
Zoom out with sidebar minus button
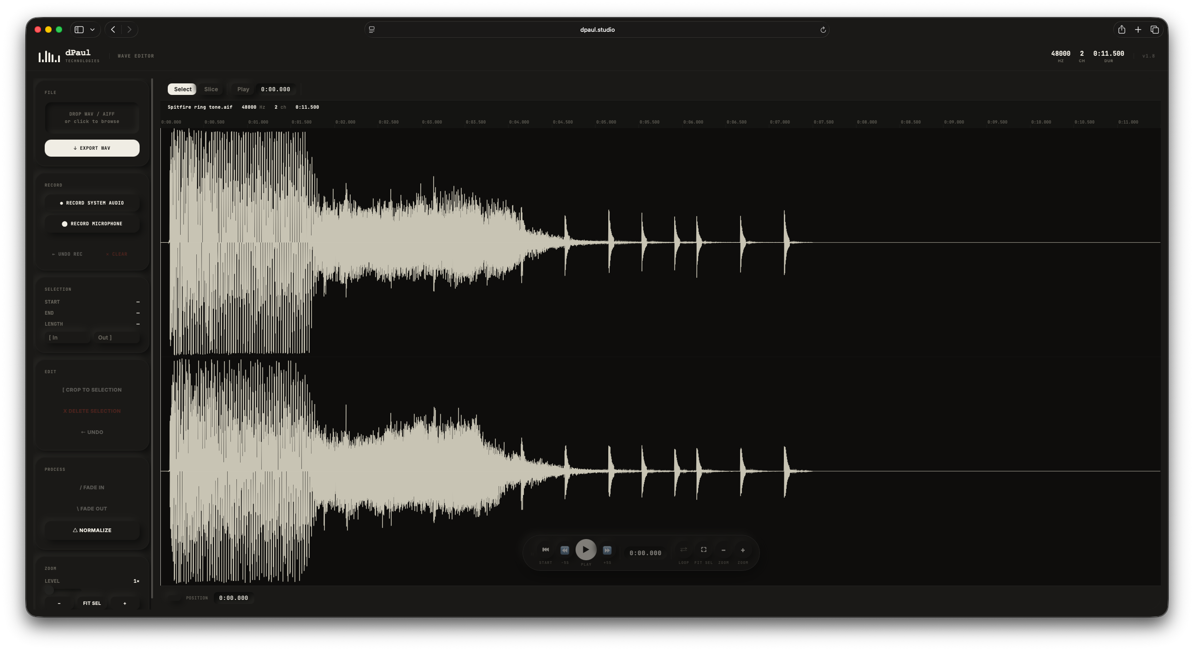(x=59, y=603)
